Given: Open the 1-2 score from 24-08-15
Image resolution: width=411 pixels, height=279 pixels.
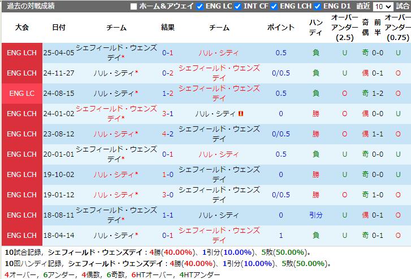Looking at the screenshot, I should coord(167,94).
